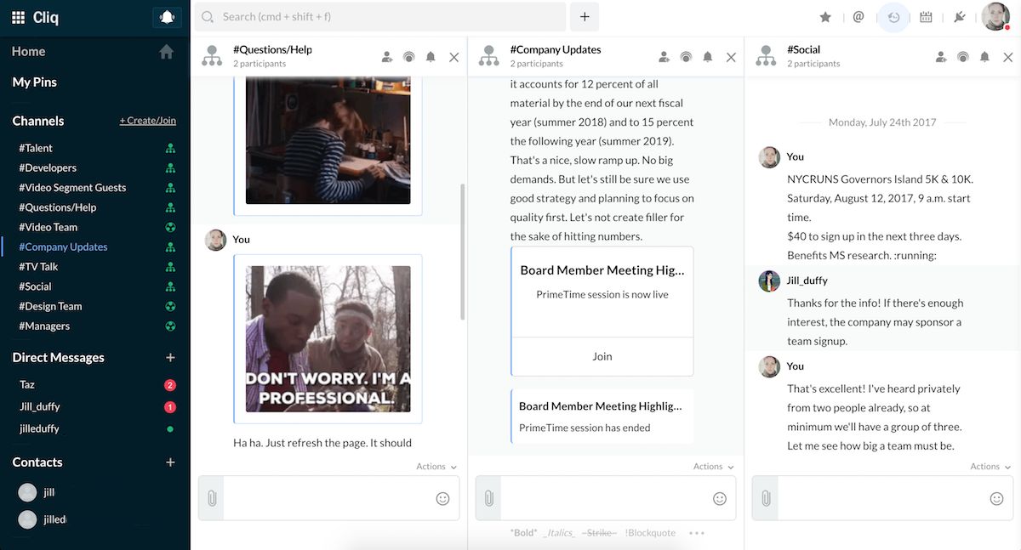
Task: Click the Home icon in sidebar
Action: coord(167,52)
